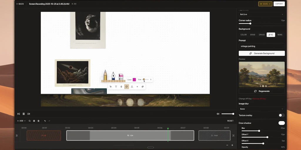The height and width of the screenshot is (150, 301).
Task: Skip to the start of the recording
Action: click(x=19, y=114)
